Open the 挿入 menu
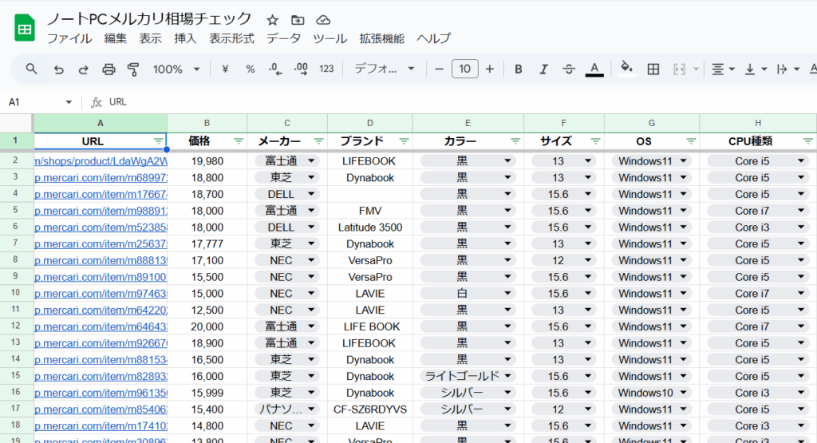Image resolution: width=817 pixels, height=443 pixels. (185, 38)
